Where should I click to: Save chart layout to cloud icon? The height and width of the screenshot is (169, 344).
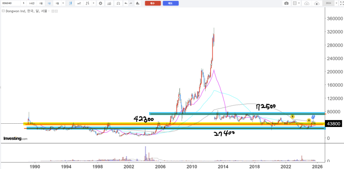(317, 3)
